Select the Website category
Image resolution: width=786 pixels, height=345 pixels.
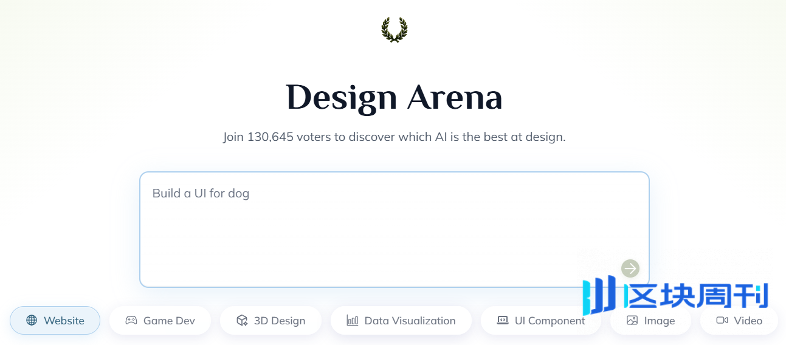point(55,320)
